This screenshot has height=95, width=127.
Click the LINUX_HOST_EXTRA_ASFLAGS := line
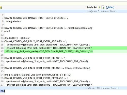36,41
